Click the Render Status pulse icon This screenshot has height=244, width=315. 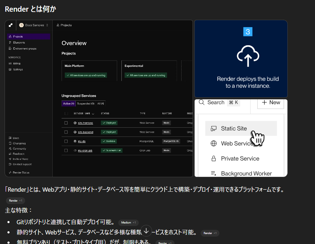(10, 173)
